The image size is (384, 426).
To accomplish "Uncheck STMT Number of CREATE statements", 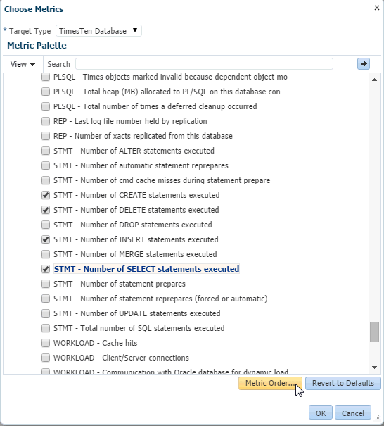I will [x=46, y=195].
